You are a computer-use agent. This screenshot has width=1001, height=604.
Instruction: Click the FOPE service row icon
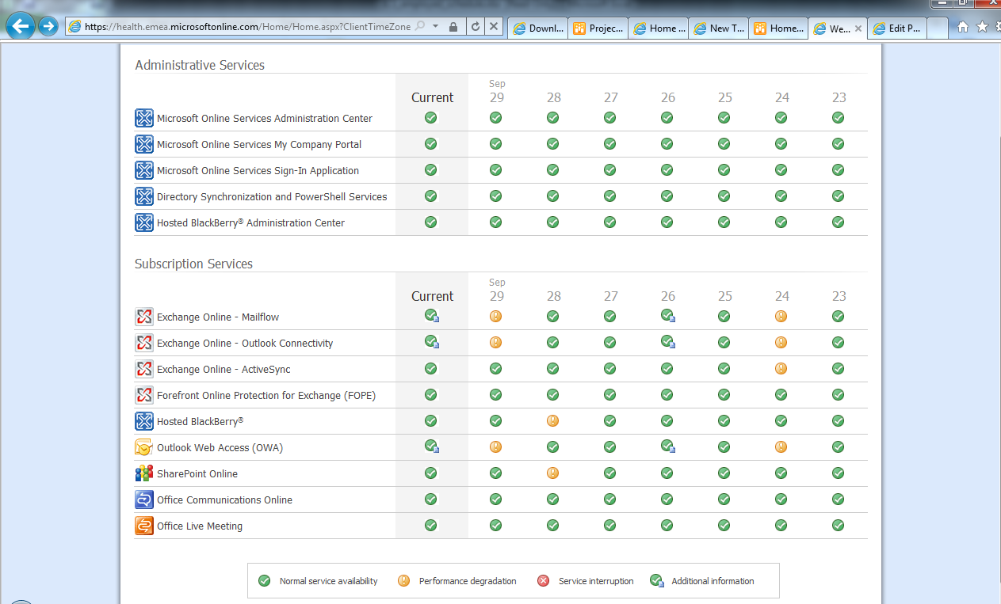(143, 394)
